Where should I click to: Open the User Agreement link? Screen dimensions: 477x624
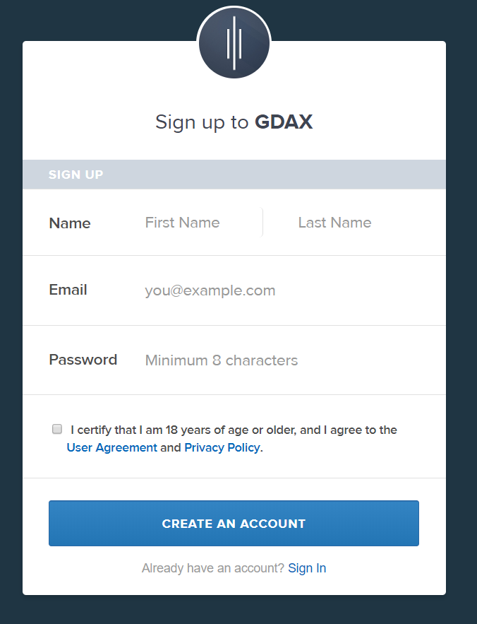111,447
